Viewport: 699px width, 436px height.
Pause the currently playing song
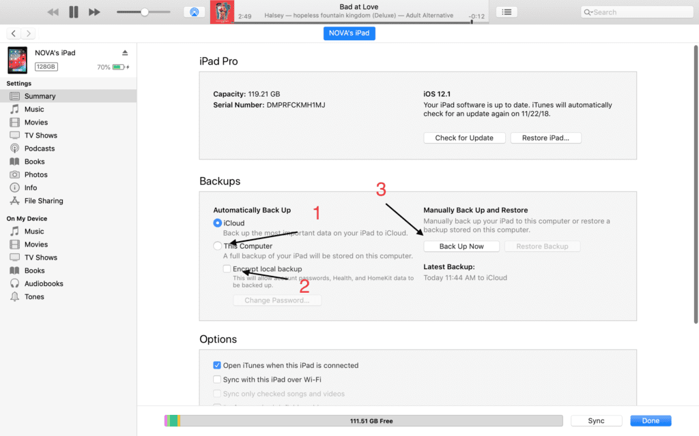pos(74,12)
